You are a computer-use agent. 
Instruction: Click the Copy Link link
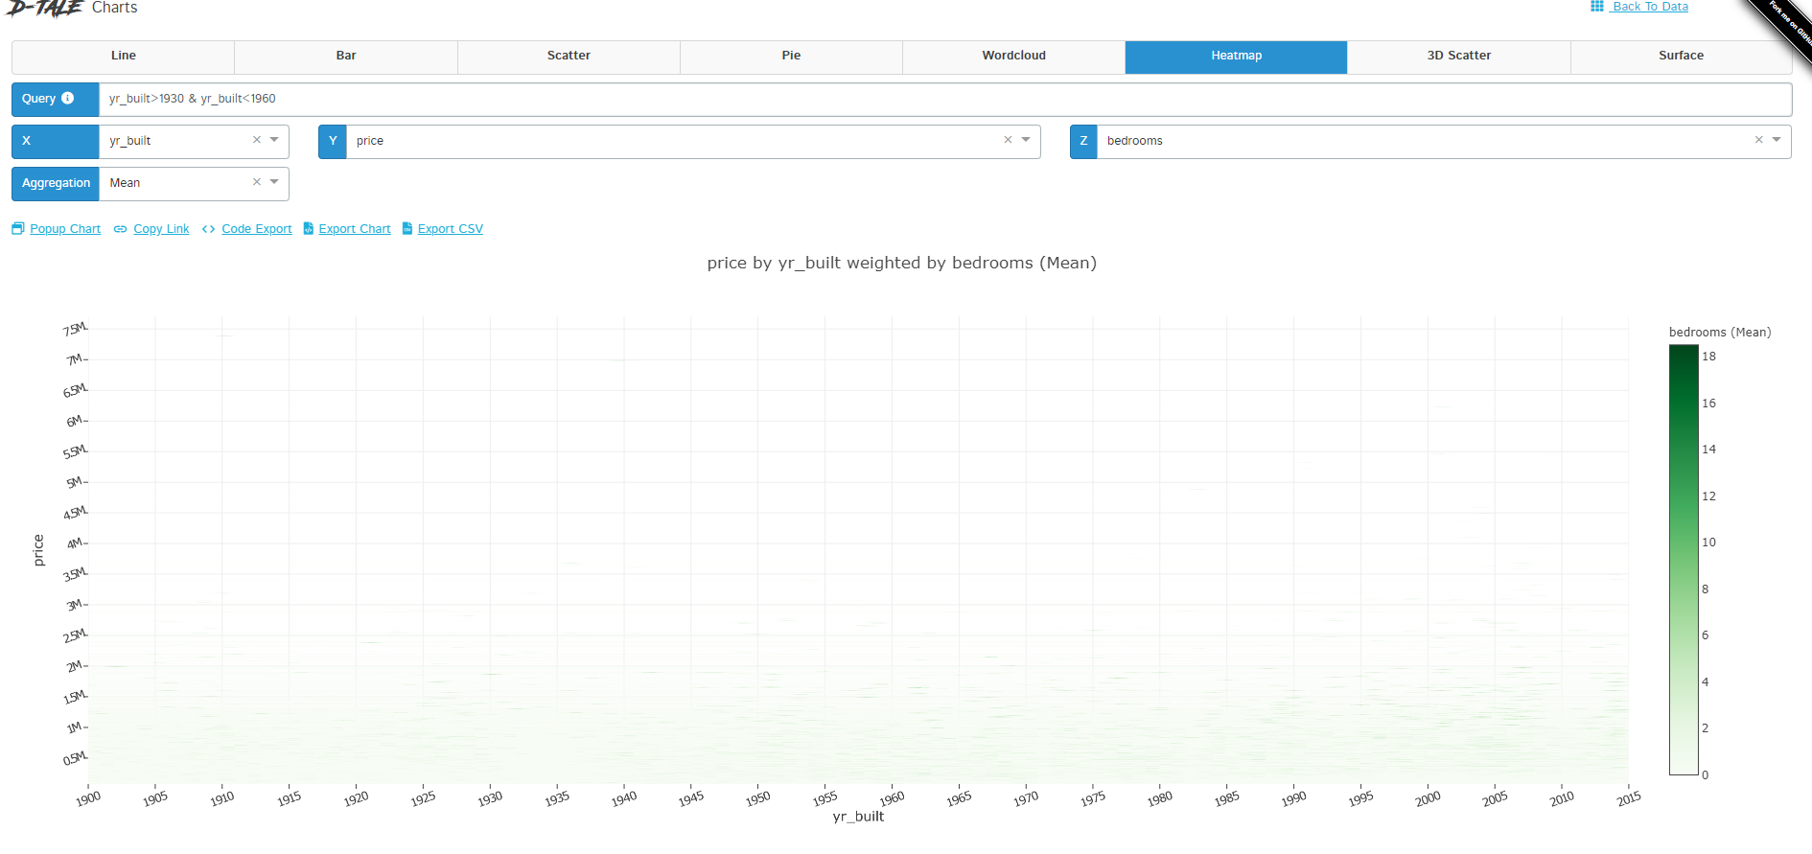[x=161, y=229]
